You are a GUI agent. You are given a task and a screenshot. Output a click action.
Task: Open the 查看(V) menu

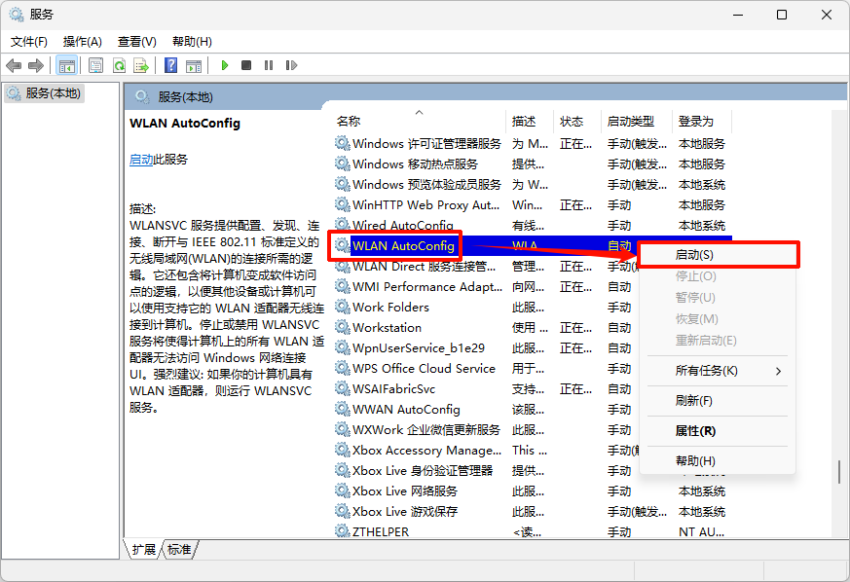click(x=137, y=42)
